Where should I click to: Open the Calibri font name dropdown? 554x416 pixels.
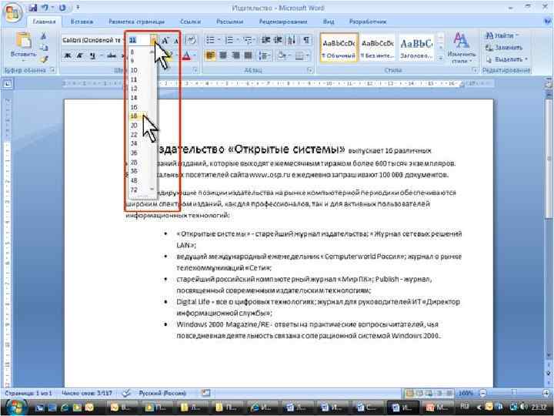pyautogui.click(x=122, y=40)
